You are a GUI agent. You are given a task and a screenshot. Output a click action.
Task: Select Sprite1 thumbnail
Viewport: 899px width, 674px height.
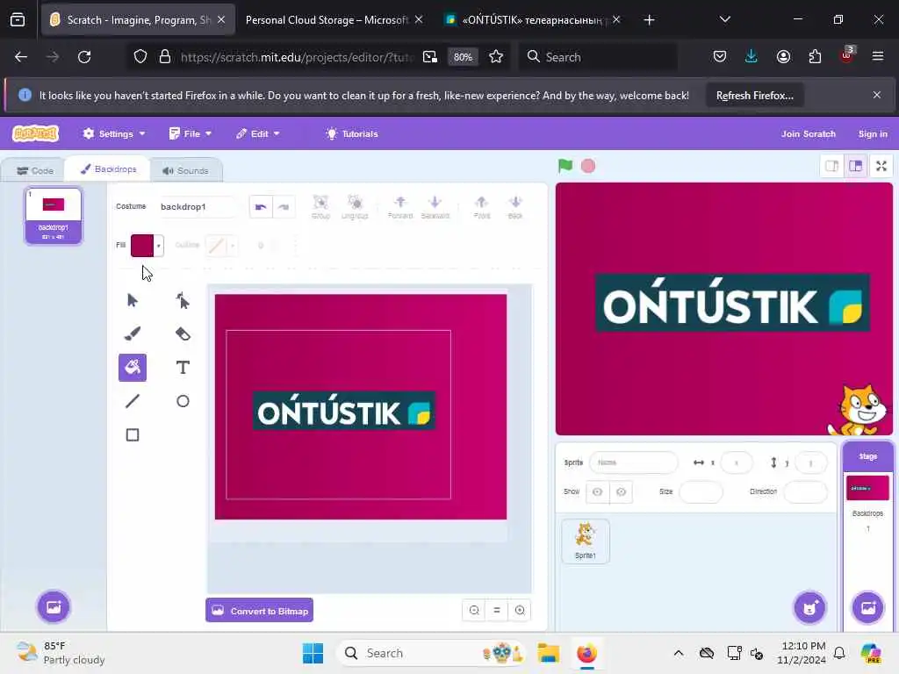[x=586, y=541]
